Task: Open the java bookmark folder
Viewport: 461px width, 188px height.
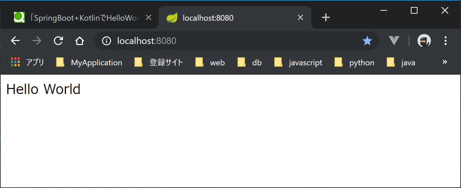Action: click(x=401, y=62)
